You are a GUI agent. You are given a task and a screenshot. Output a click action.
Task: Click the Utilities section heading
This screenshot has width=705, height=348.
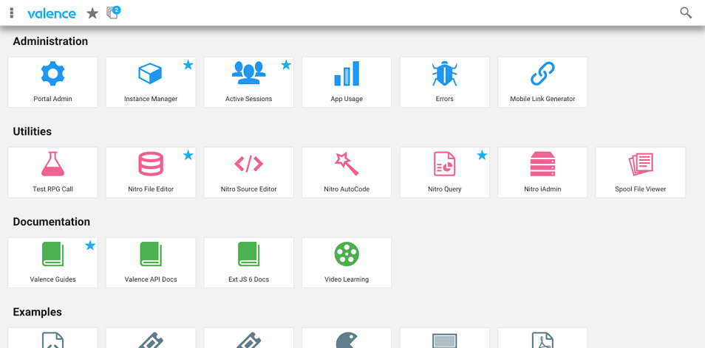click(33, 131)
